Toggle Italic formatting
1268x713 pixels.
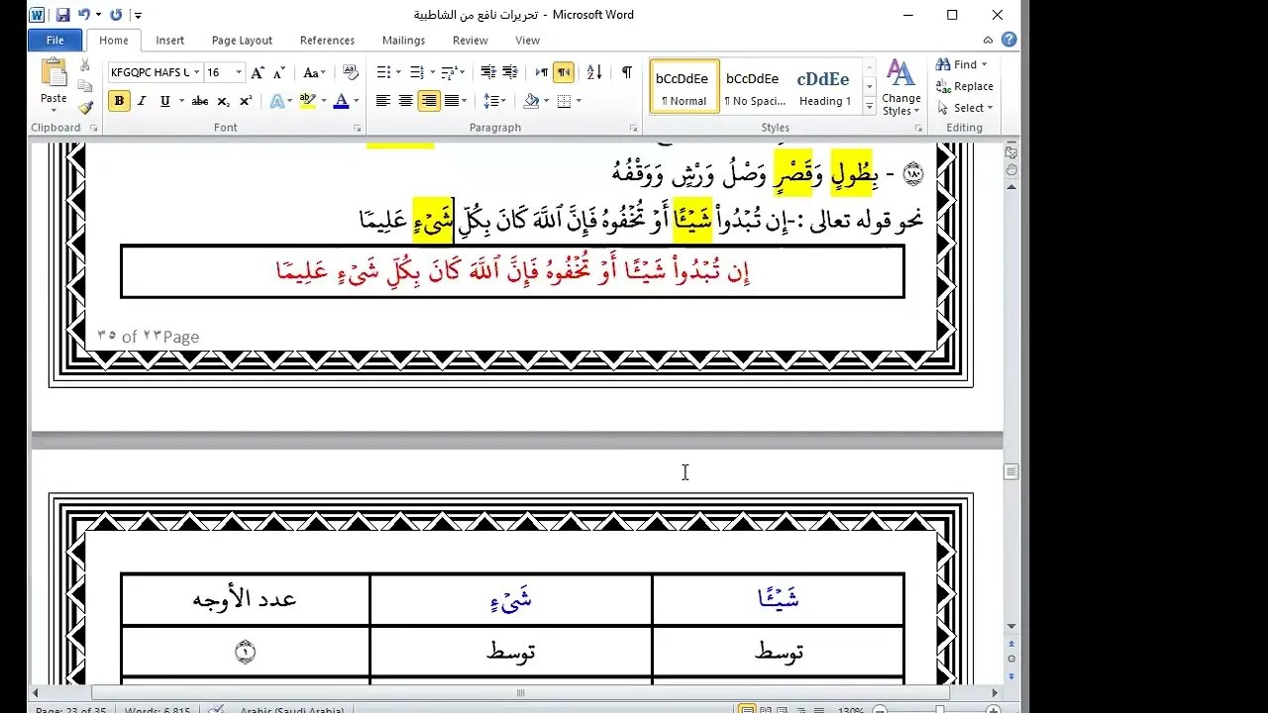click(142, 101)
